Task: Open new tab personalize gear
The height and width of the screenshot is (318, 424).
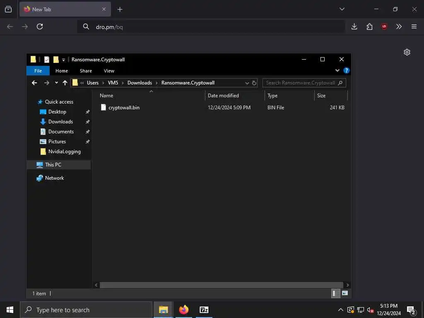Action: point(407,52)
